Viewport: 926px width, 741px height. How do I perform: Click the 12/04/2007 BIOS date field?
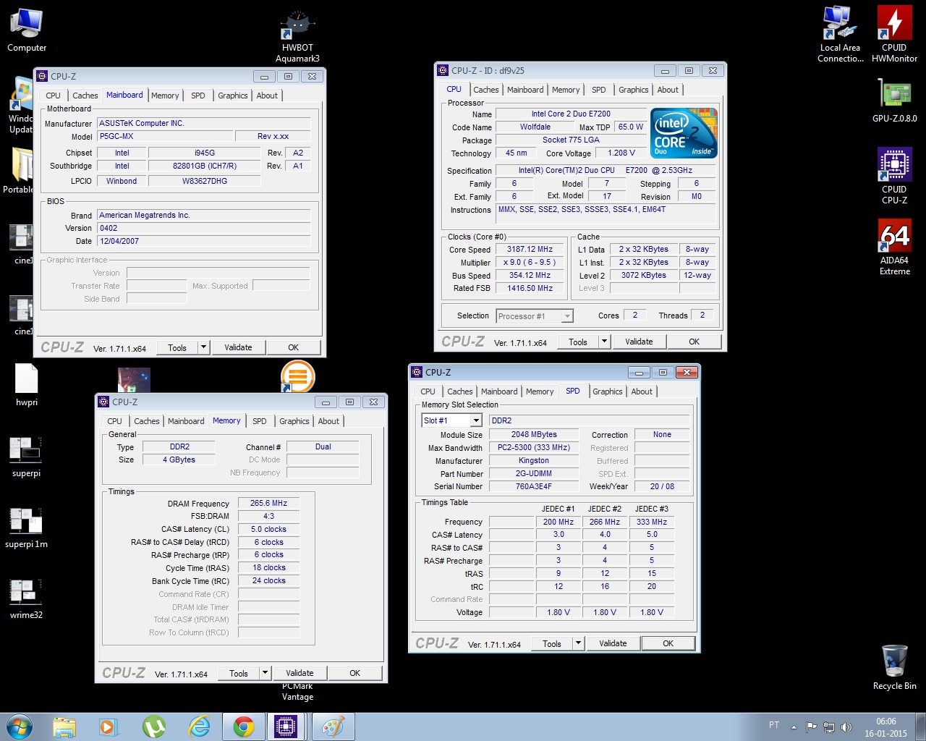coord(204,241)
